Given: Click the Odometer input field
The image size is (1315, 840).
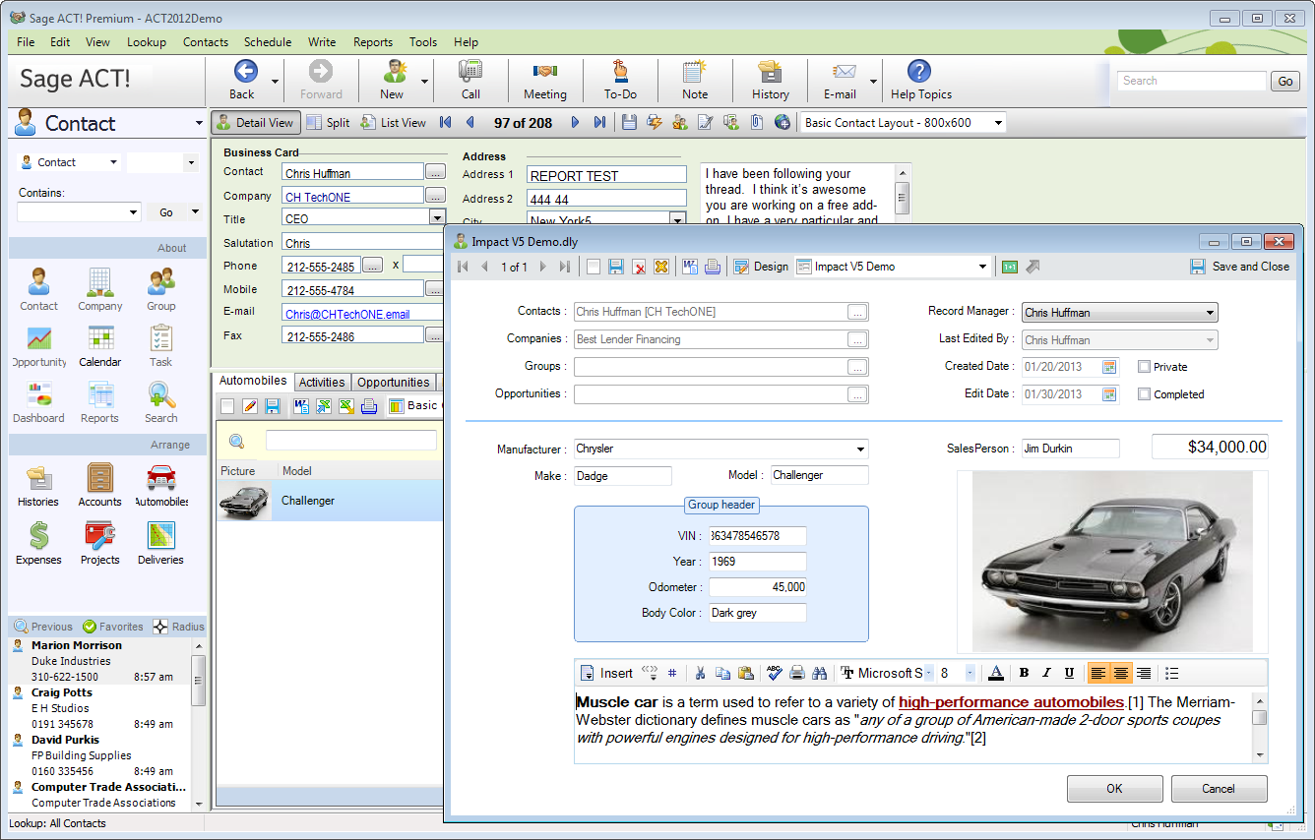Looking at the screenshot, I should pyautogui.click(x=757, y=587).
